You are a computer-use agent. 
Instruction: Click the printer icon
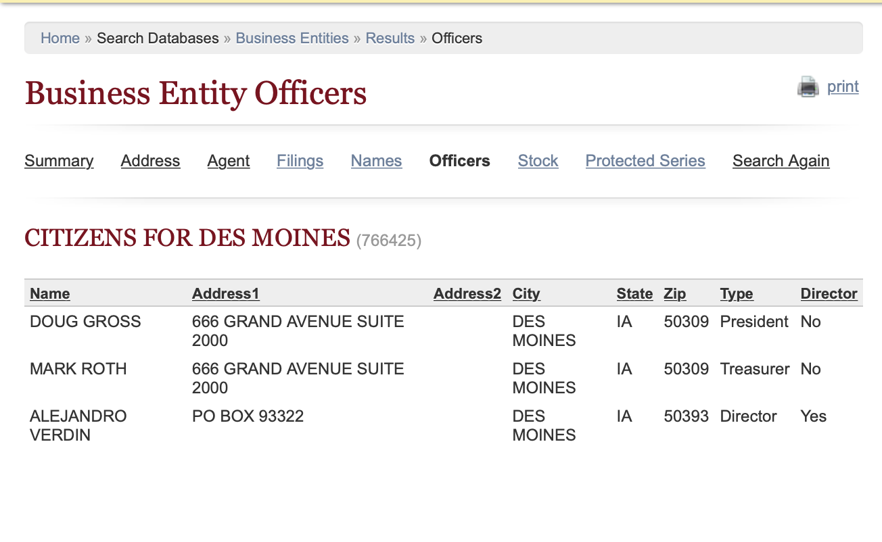808,87
